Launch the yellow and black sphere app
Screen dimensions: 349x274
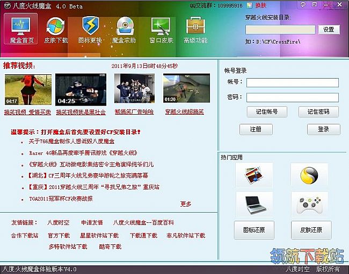click(x=309, y=175)
